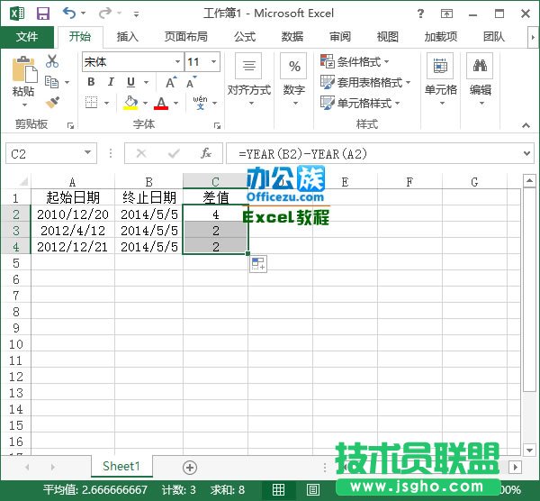The image size is (540, 501).
Task: Open Conditional Formatting menu
Action: click(355, 61)
